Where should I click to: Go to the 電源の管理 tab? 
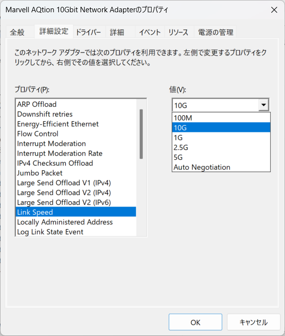coord(215,32)
